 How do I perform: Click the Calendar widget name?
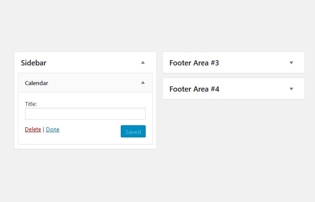(36, 83)
